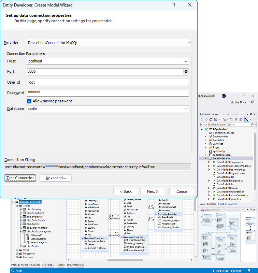This screenshot has width=258, height=273.
Task: Click the Test Connection button
Action: 20,178
